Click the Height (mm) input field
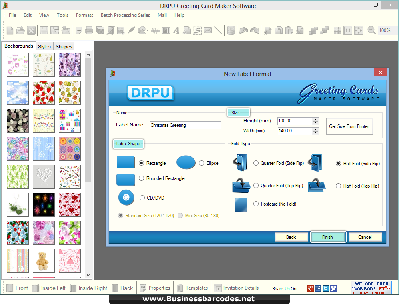The image size is (399, 304). click(x=295, y=121)
